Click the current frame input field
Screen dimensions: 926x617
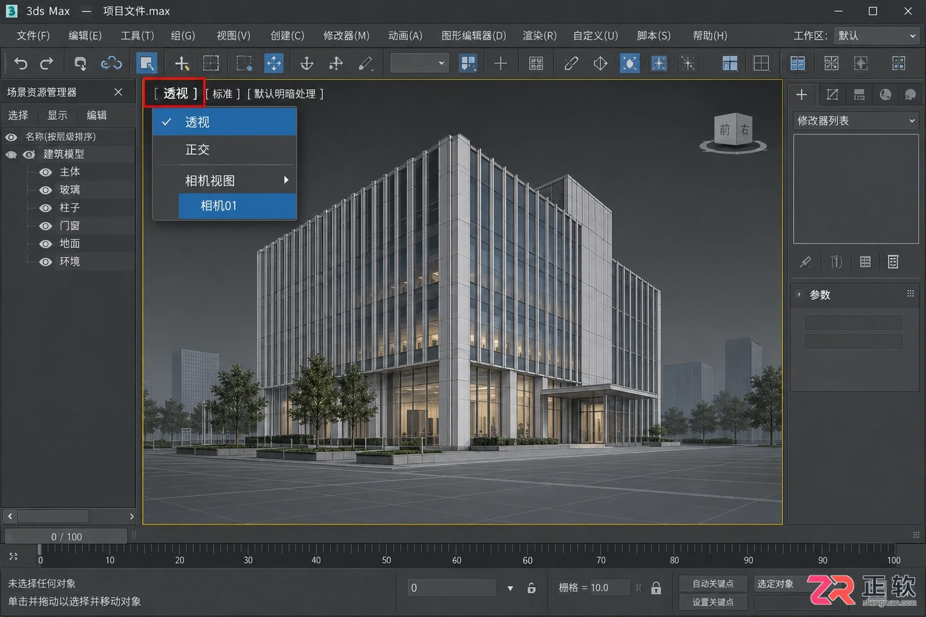[452, 588]
